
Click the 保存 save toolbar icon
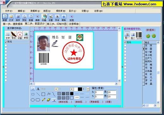pyautogui.click(x=18, y=18)
